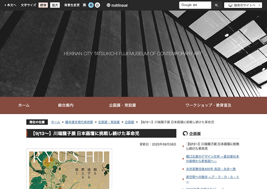Expand 企画展・常設展 navigation menu
267x189 pixels.
[x=123, y=106]
